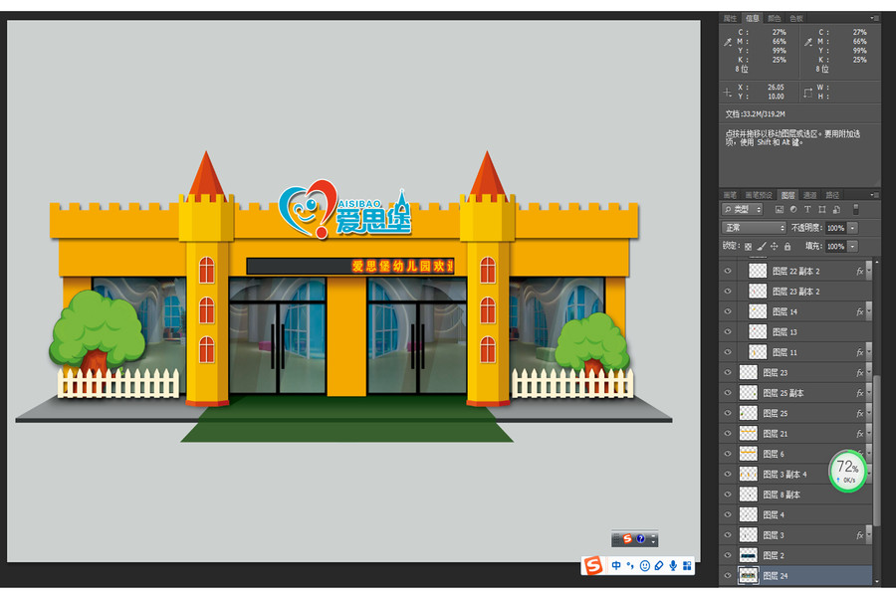This screenshot has width=896, height=597.
Task: Click fx icon on 图层 25 副本
Action: [x=859, y=393]
